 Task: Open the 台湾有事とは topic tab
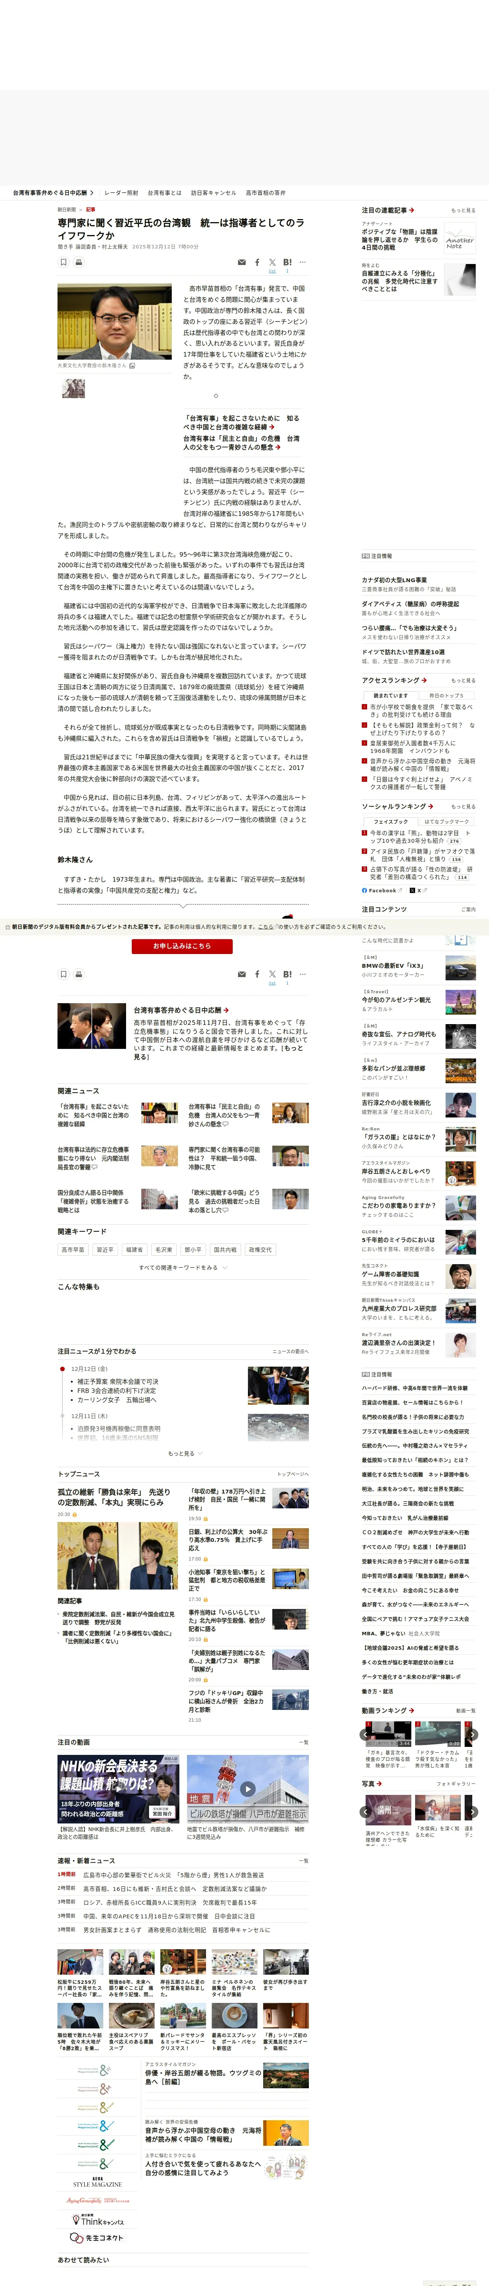(164, 192)
